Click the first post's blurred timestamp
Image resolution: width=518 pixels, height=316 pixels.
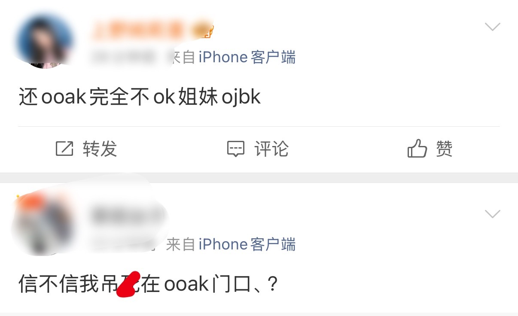(122, 58)
